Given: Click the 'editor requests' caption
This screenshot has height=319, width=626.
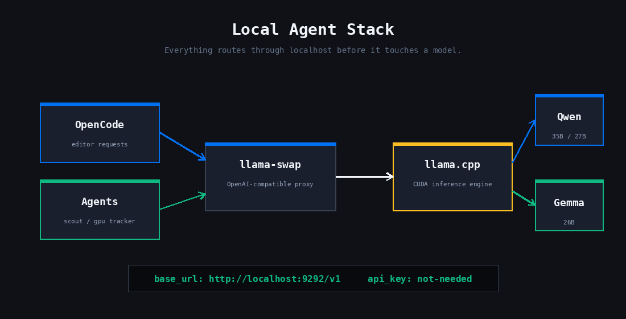Looking at the screenshot, I should pos(100,144).
